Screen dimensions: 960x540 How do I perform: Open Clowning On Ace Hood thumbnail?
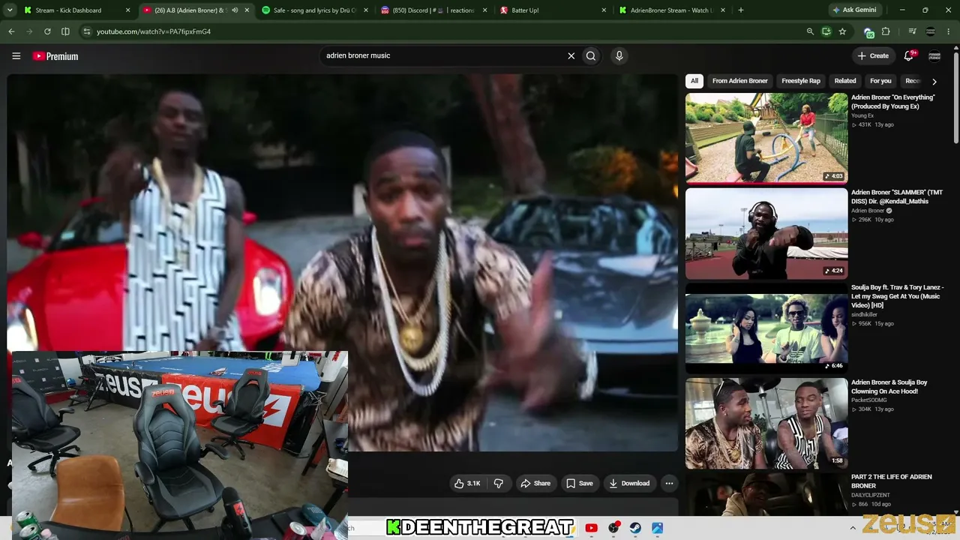tap(766, 424)
